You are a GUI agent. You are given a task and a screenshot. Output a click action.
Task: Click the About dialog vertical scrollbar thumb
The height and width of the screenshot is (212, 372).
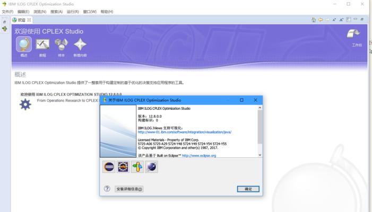(260, 127)
